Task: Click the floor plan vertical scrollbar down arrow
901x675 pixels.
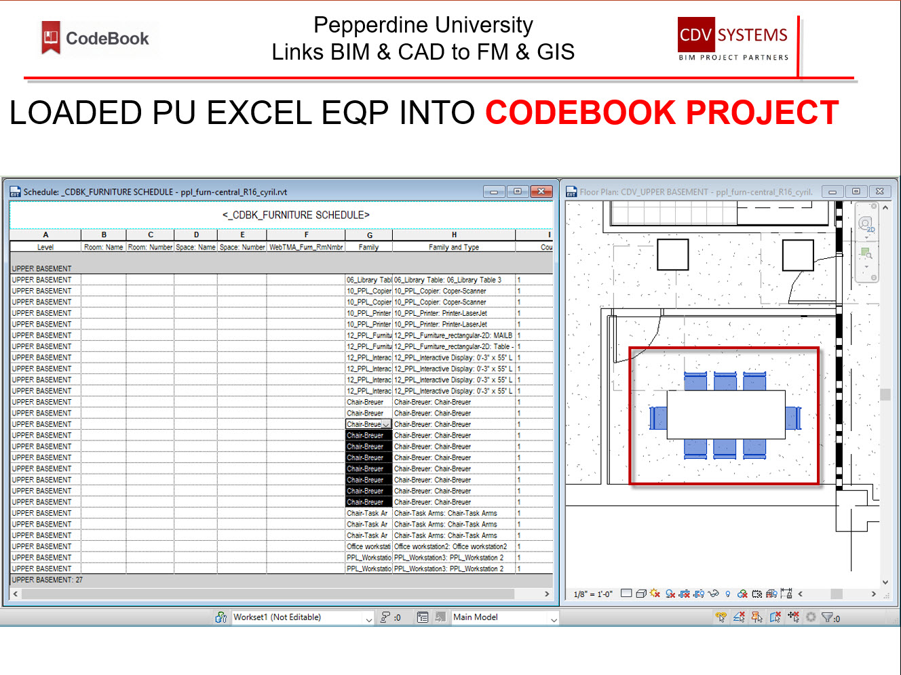Action: click(885, 581)
